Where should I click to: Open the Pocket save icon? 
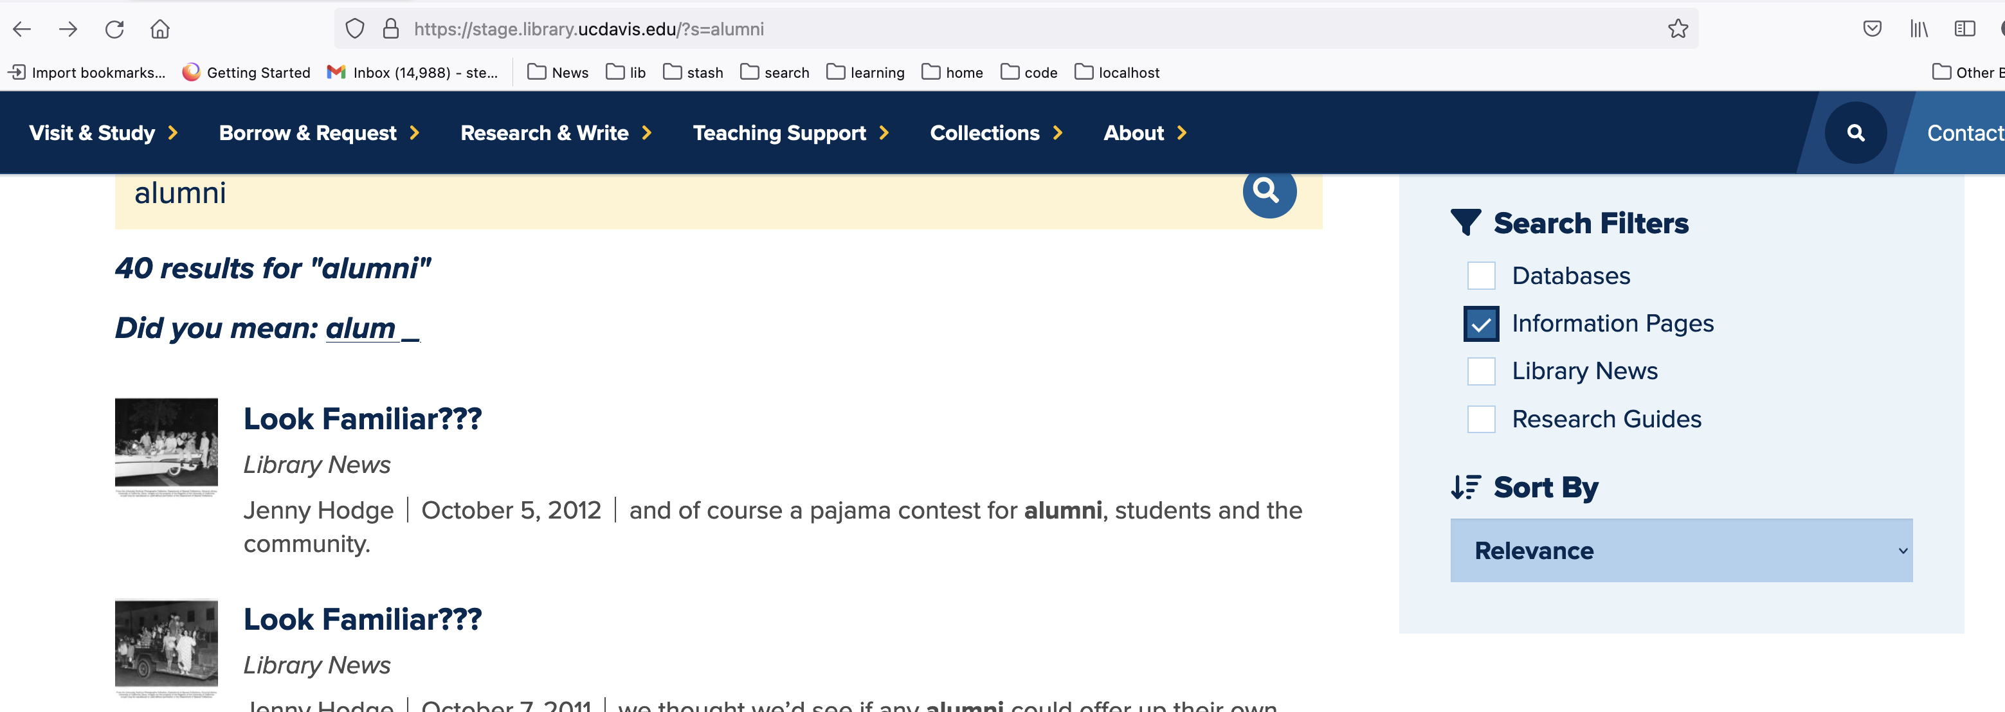tap(1872, 30)
